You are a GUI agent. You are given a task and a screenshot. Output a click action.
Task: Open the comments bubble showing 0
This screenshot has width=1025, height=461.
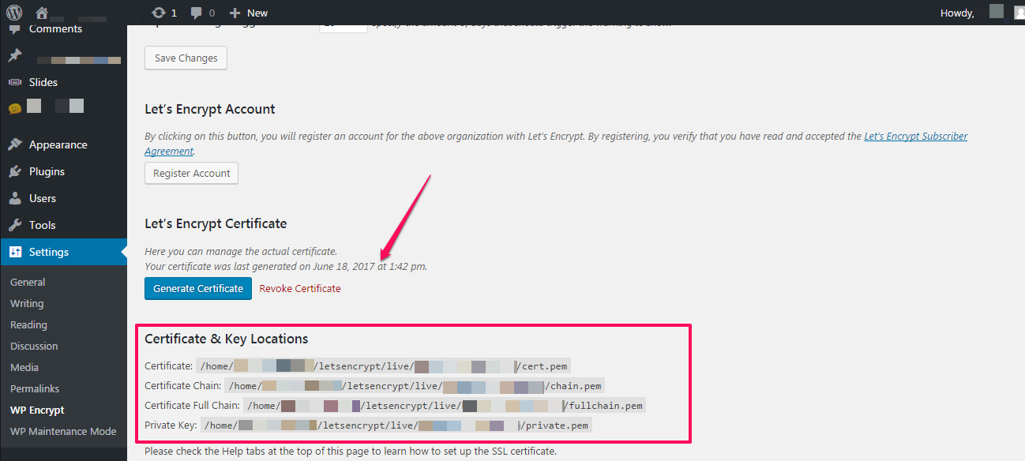pyautogui.click(x=202, y=13)
